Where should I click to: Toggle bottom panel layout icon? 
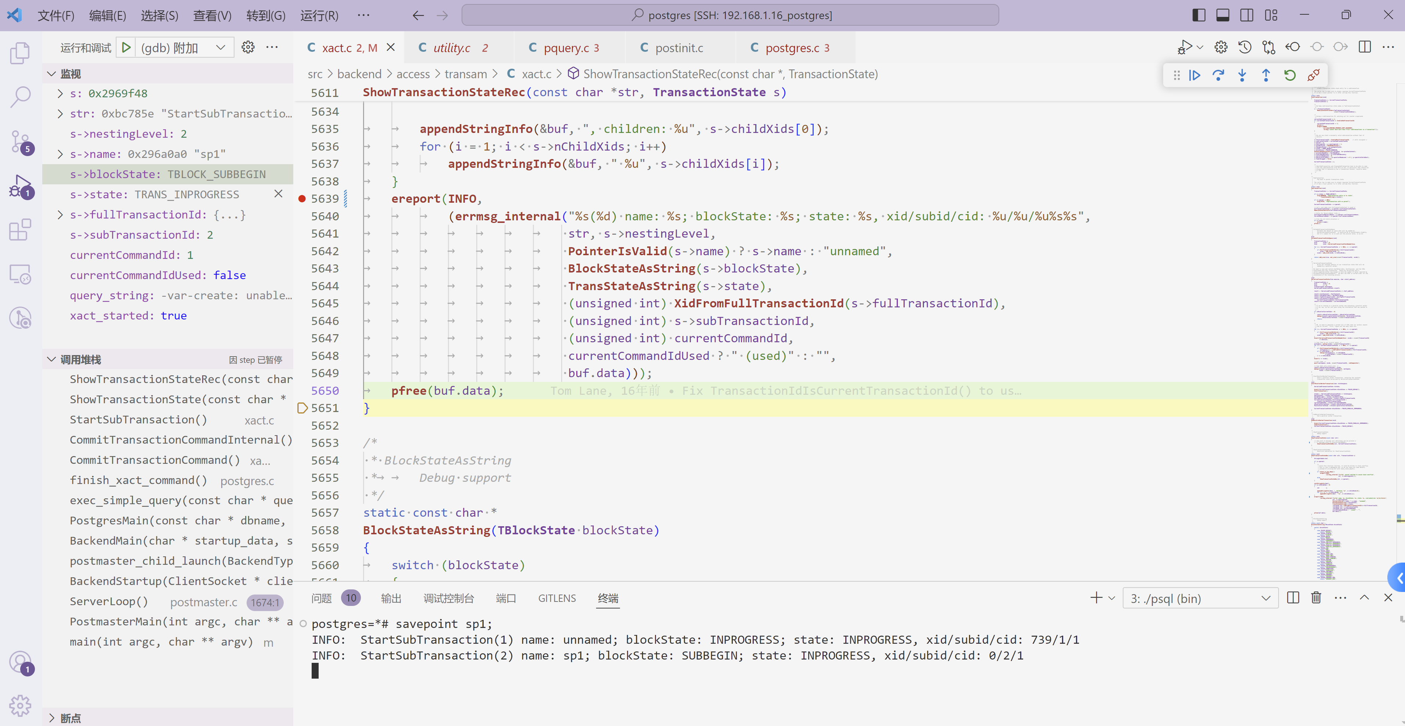(1222, 15)
